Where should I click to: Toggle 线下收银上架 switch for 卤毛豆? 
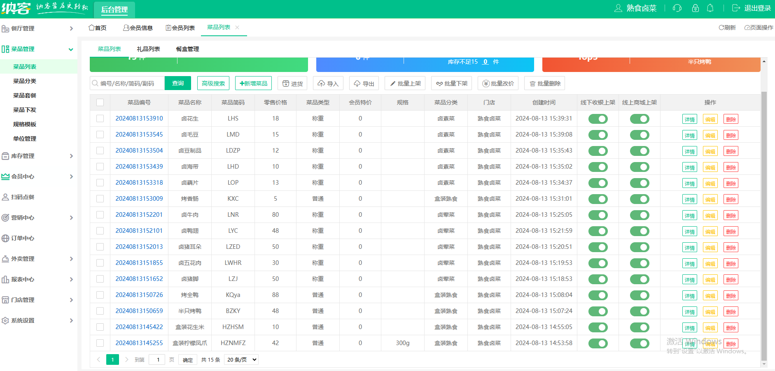coord(598,135)
